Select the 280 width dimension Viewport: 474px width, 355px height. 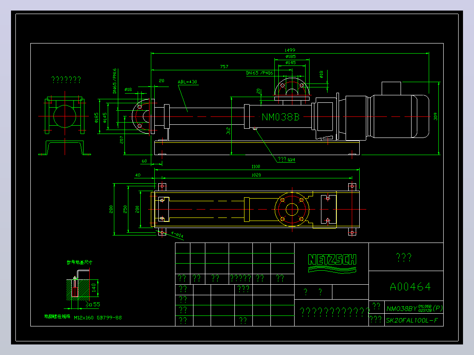(x=111, y=209)
